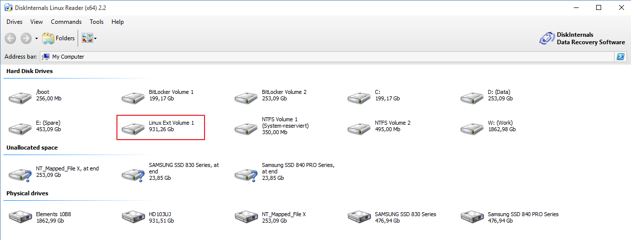
Task: Click the view mode icon
Action: click(87, 38)
